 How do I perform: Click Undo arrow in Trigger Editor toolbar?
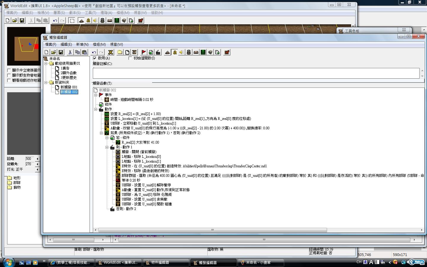(94, 52)
